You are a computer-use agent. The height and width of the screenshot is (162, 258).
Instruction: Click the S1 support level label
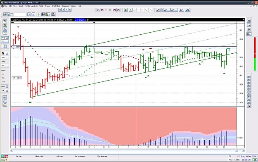pyautogui.click(x=17, y=78)
